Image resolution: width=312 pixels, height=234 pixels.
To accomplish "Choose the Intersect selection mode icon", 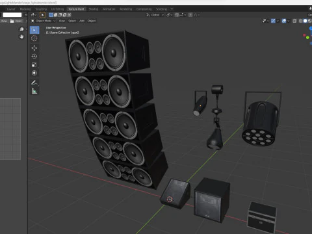I will click(x=69, y=15).
